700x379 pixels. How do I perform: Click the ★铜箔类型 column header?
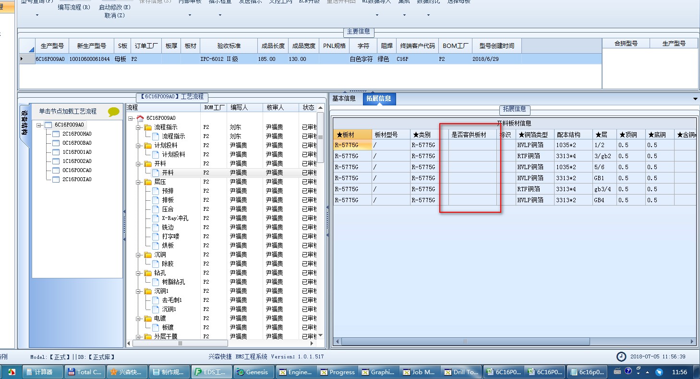[x=534, y=135]
